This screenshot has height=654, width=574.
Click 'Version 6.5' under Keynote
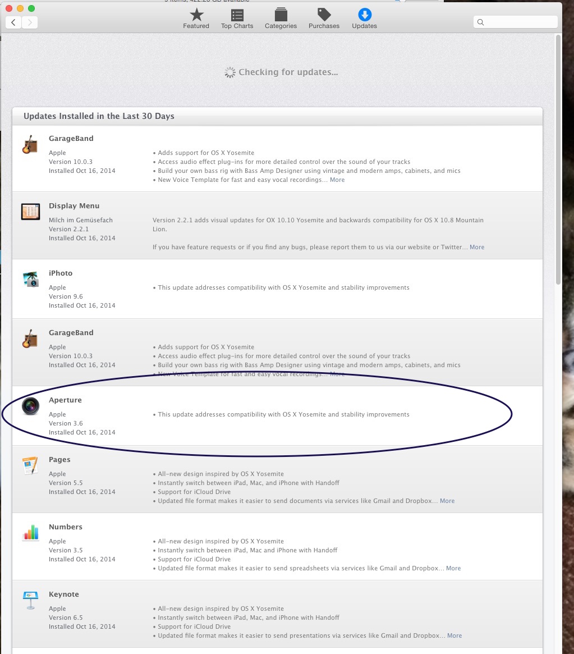pos(66,618)
